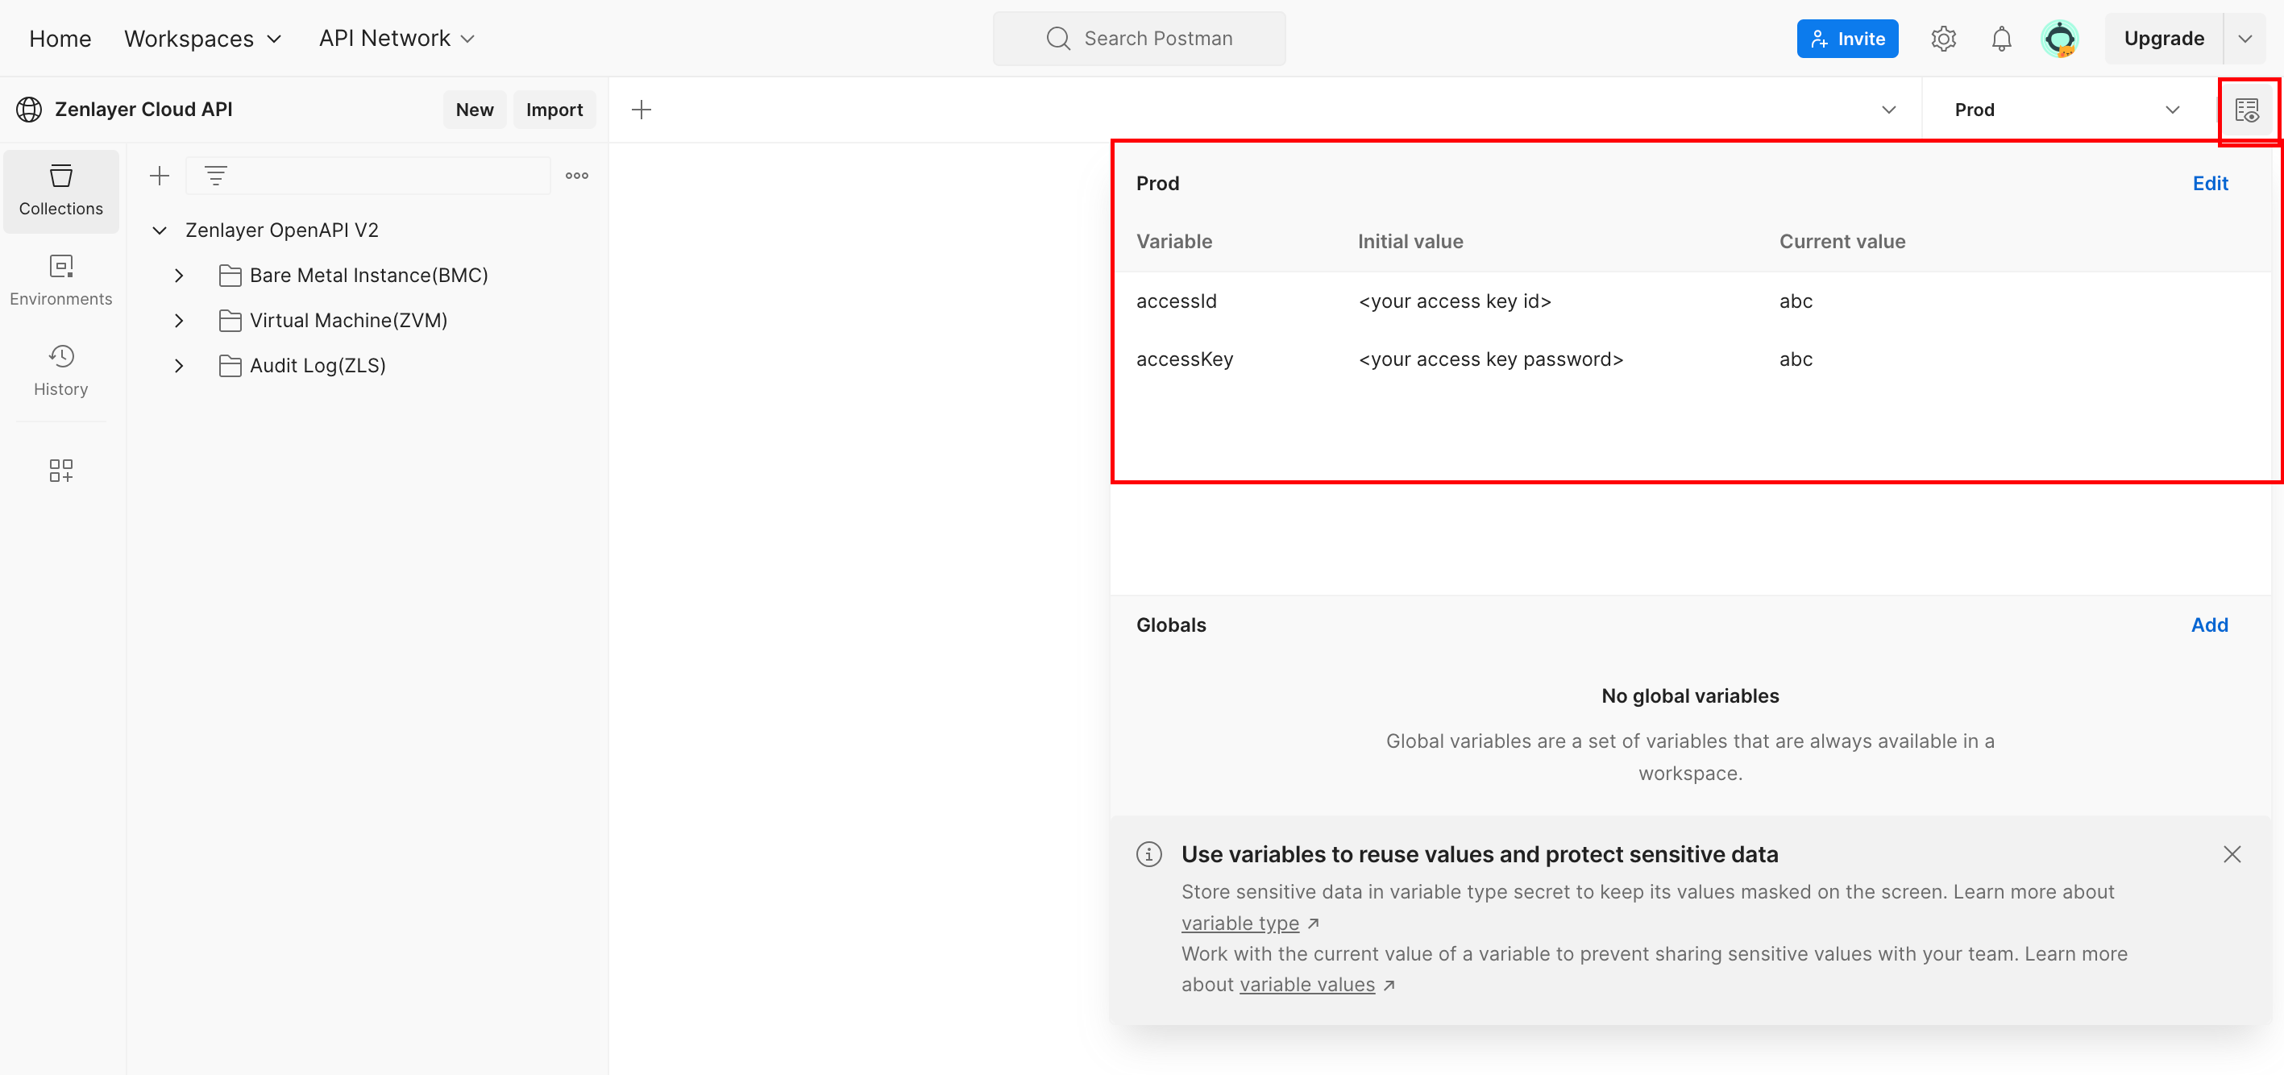
Task: Click Edit for the Prod environment
Action: 2210,184
